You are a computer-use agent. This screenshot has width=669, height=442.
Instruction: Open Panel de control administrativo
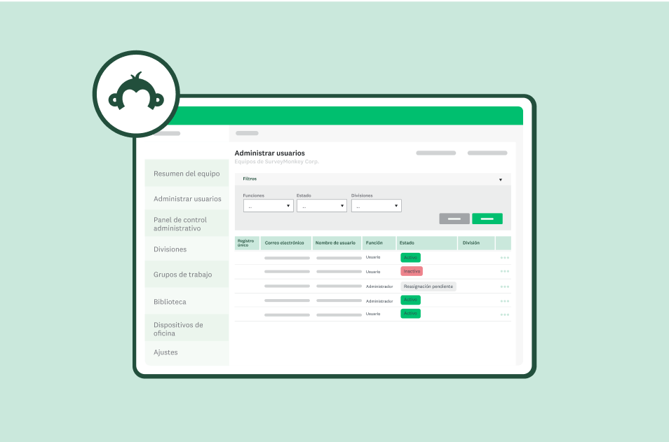187,223
